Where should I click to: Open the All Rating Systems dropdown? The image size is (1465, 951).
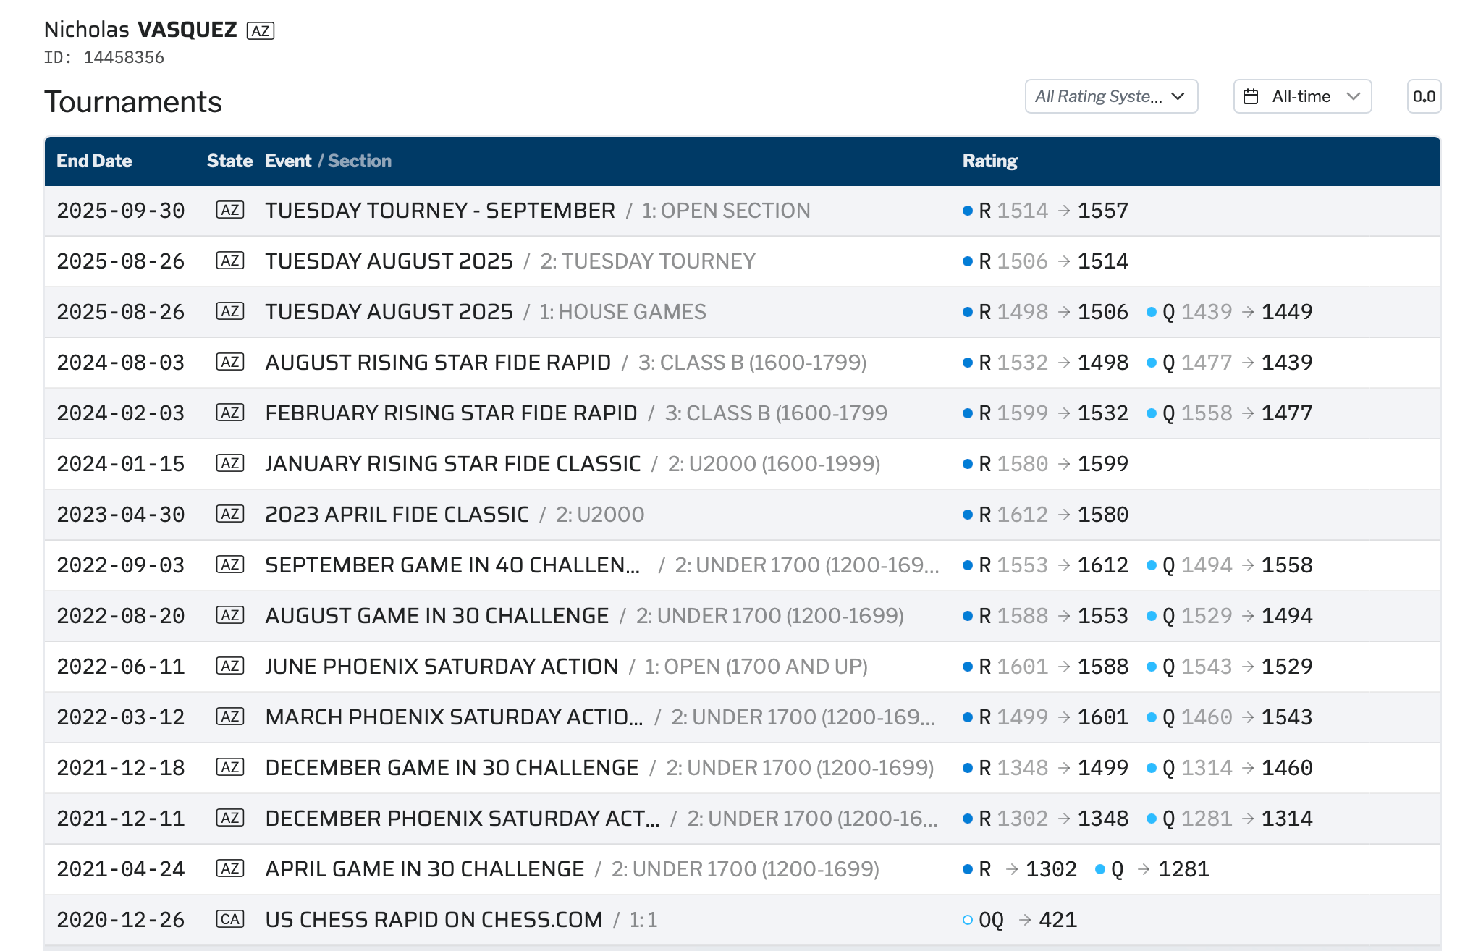[1111, 96]
